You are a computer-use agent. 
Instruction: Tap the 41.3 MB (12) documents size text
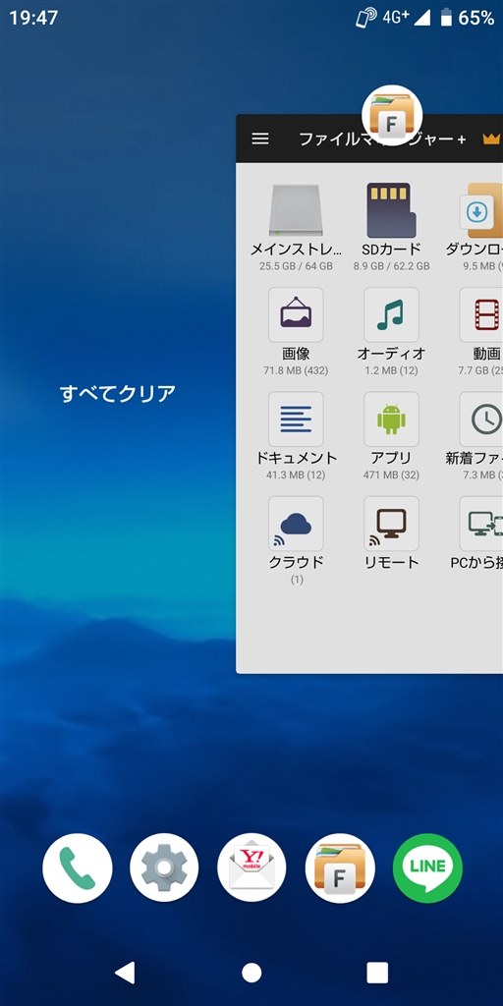(296, 475)
